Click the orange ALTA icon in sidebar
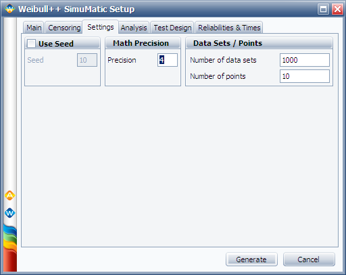The width and height of the screenshot is (346, 275). (x=9, y=195)
